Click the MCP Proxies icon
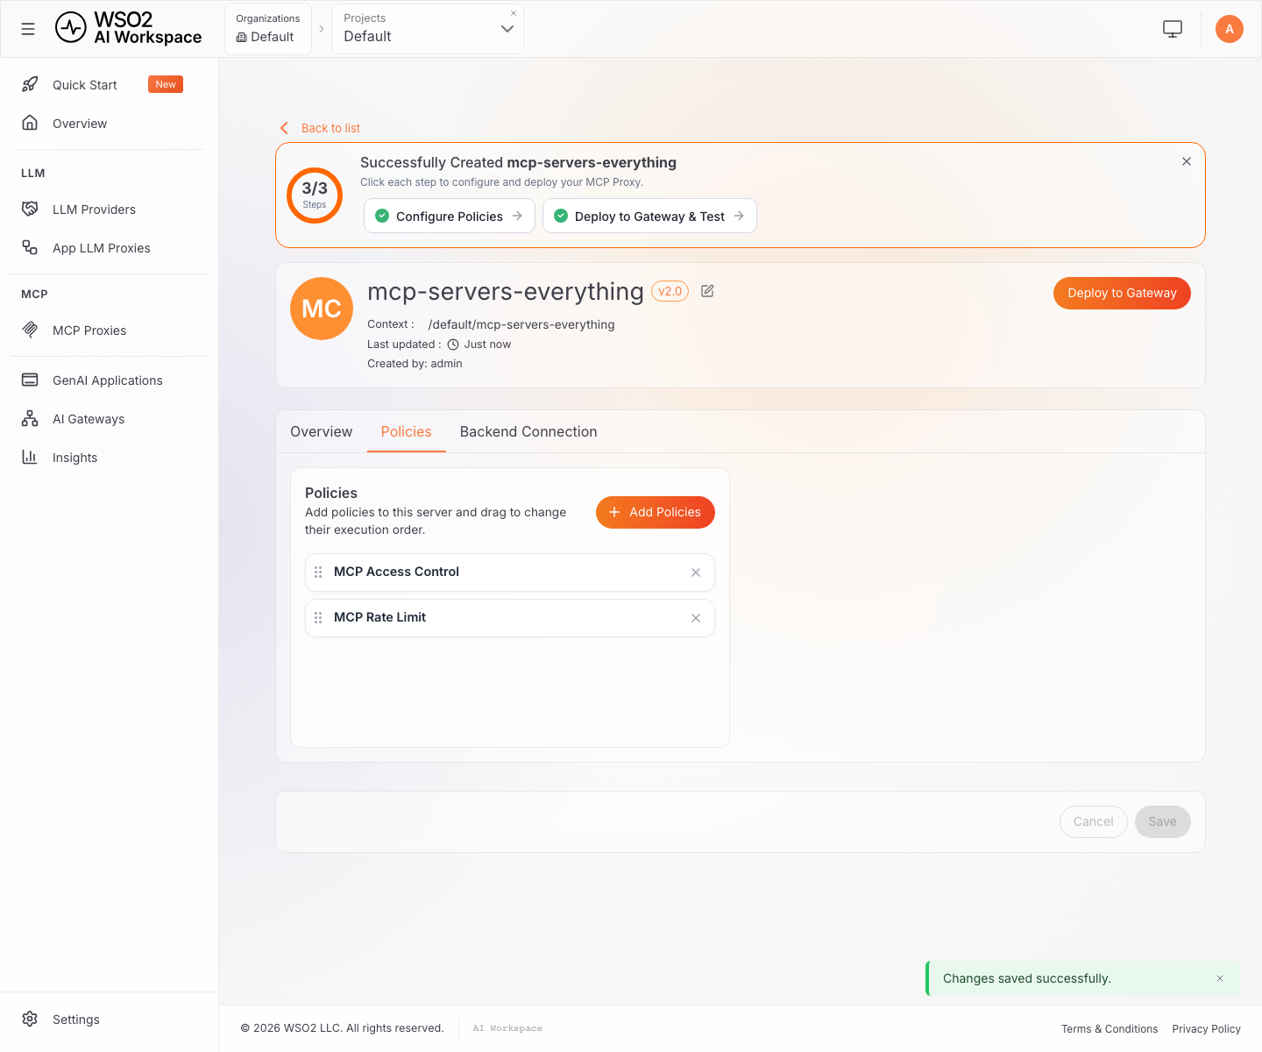1262x1052 pixels. [30, 330]
